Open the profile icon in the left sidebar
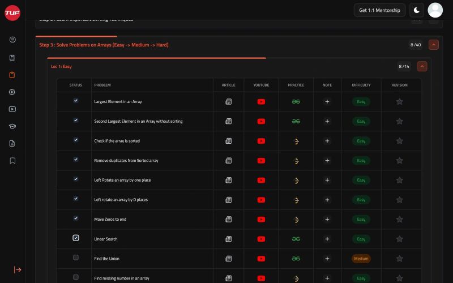 [x=12, y=40]
